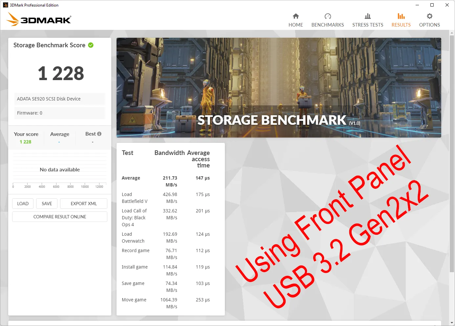Click the No data available chart text

pos(60,169)
